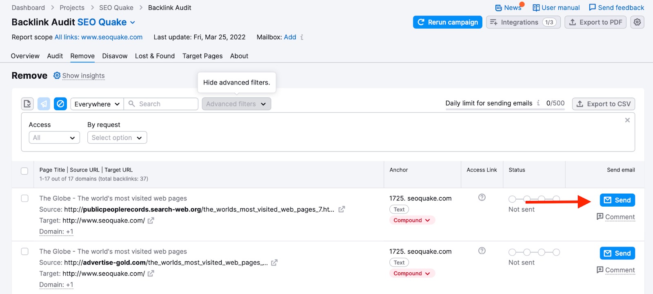653x294 pixels.
Task: Expand Compound tag in second row
Action: [x=412, y=273]
